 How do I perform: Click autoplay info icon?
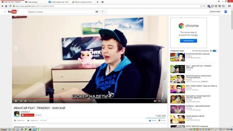tap(211, 51)
